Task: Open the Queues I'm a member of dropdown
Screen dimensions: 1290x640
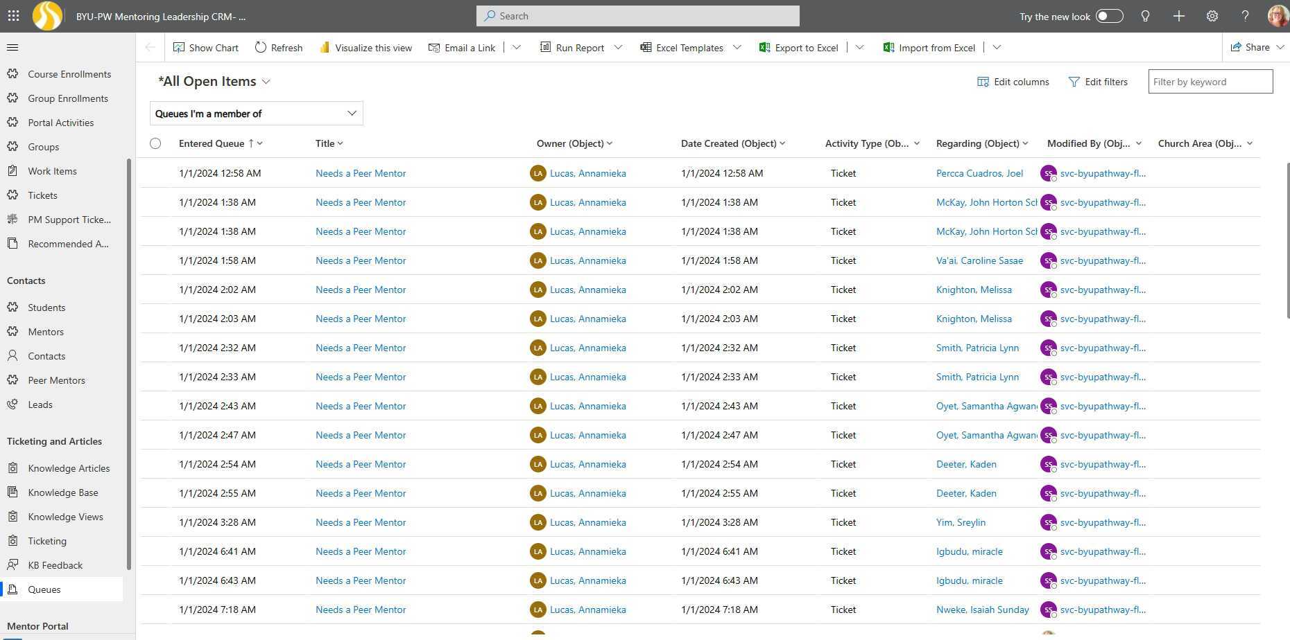Action: 256,114
